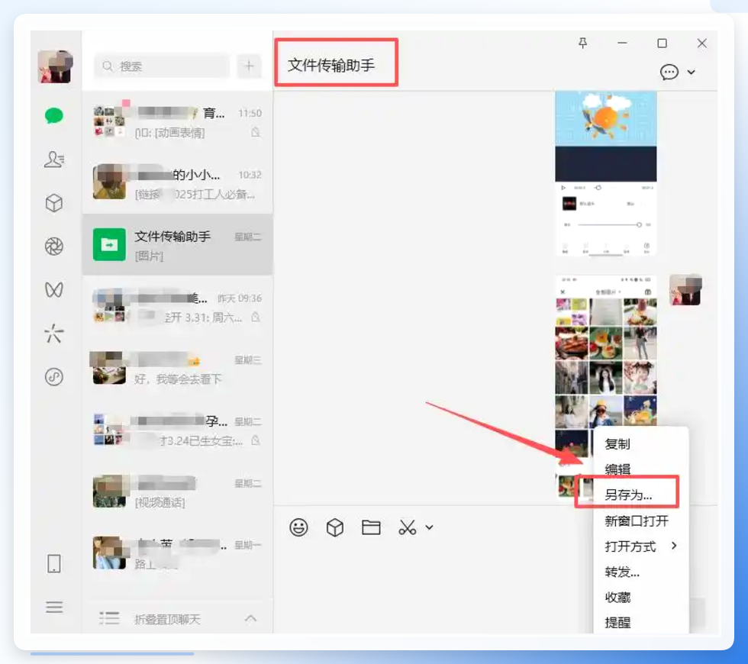This screenshot has height=664, width=748.
Task: Click the mute bell on 昨天 09:36 chat
Action: point(256,317)
